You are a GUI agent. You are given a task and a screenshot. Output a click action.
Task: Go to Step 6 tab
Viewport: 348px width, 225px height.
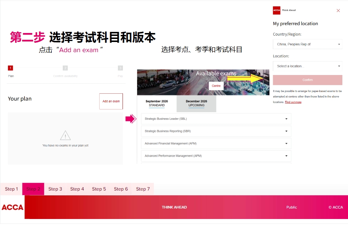121,189
